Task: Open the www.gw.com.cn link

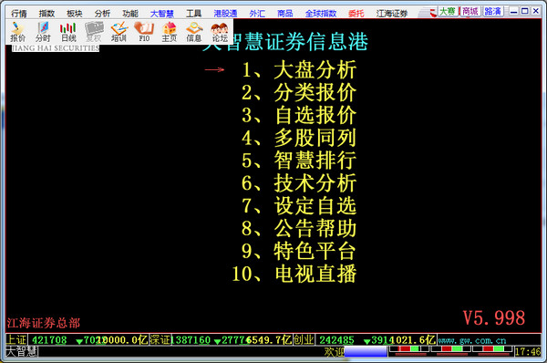Action: (x=472, y=340)
